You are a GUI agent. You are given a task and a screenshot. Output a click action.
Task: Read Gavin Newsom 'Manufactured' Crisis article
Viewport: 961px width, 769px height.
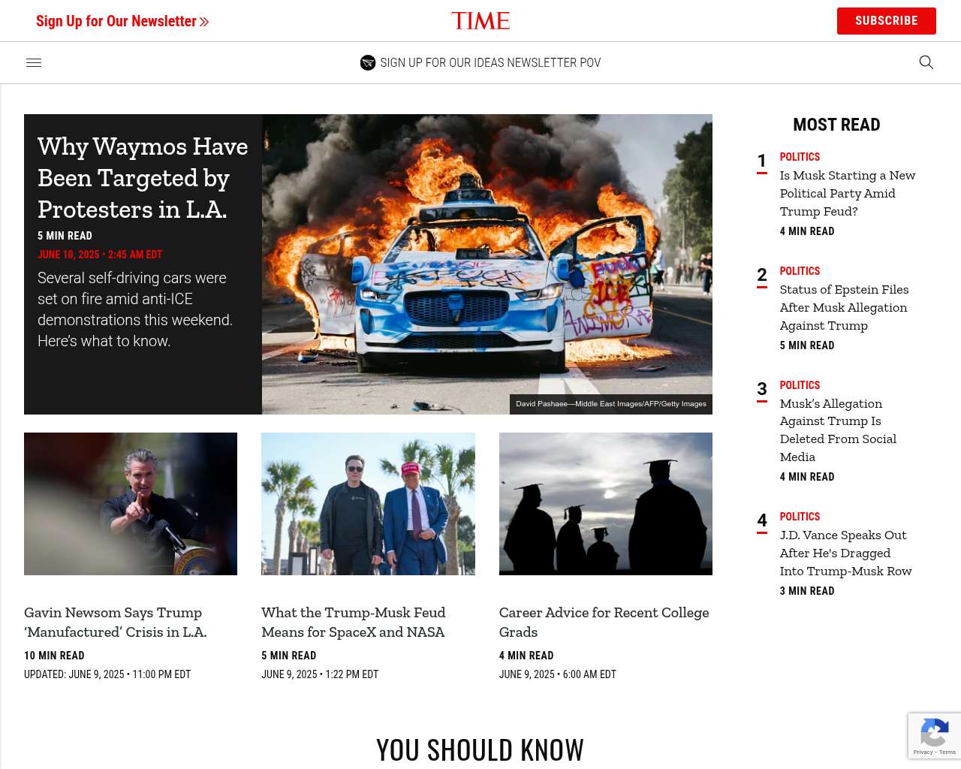116,623
